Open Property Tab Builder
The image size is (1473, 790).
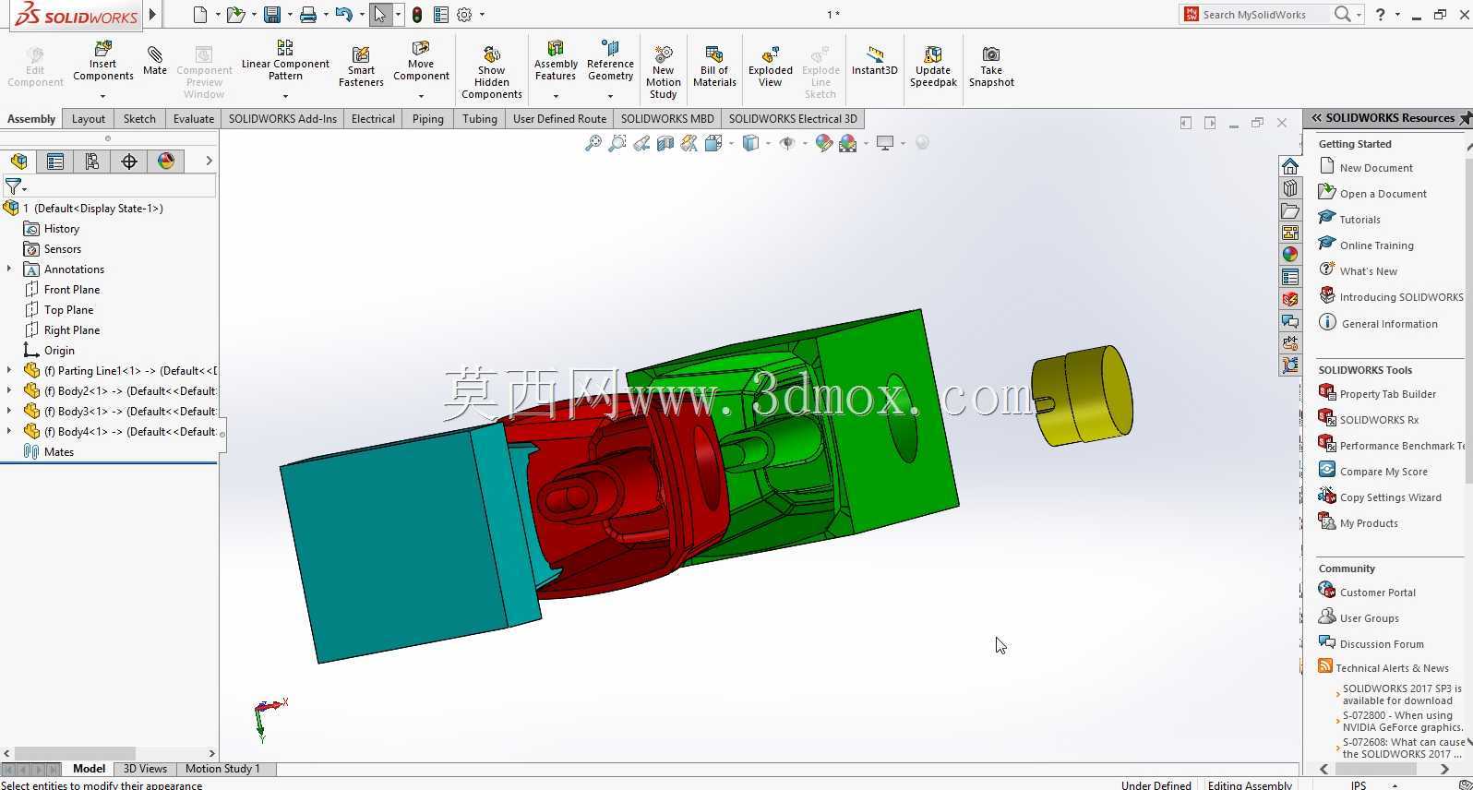coord(1387,394)
